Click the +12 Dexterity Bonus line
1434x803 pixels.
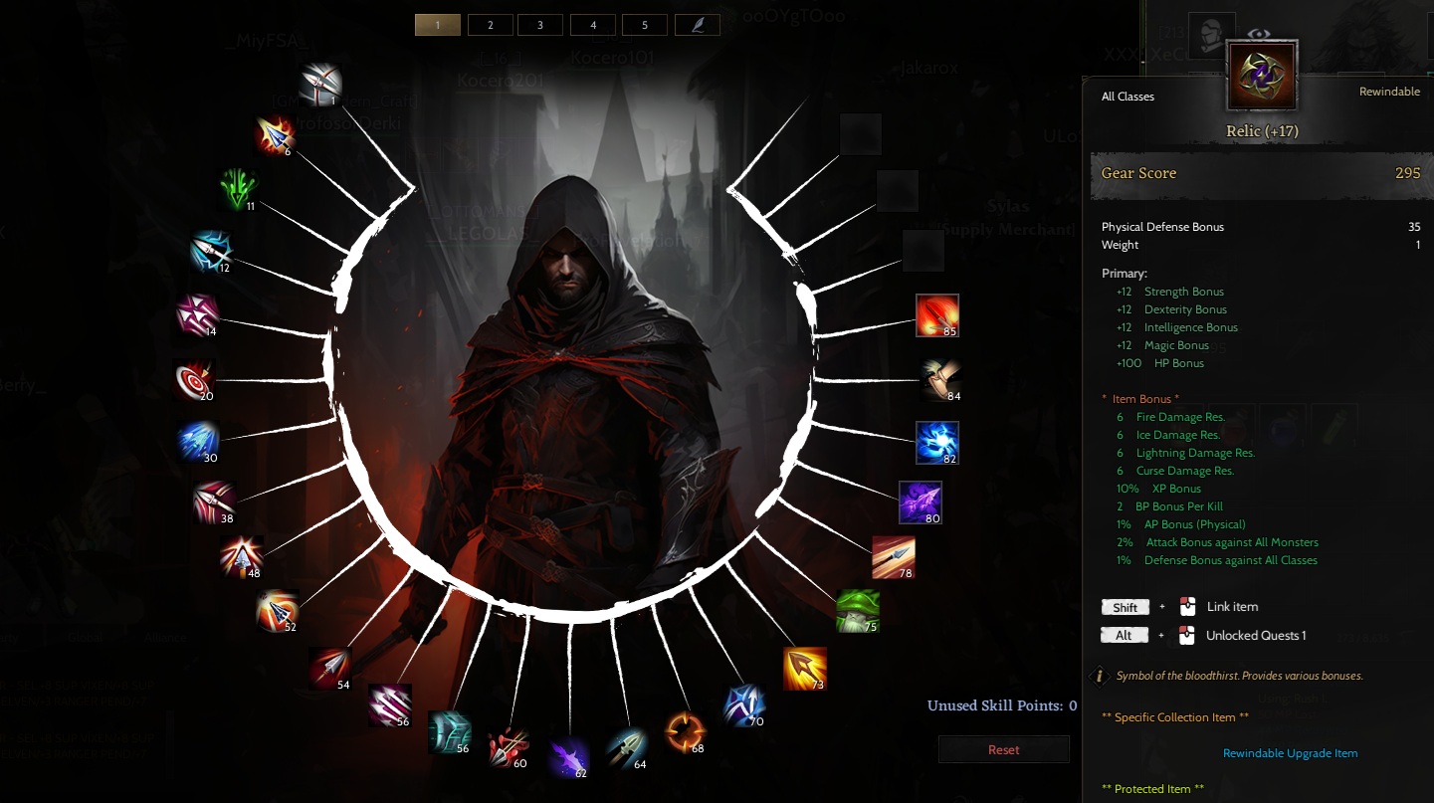click(1171, 309)
